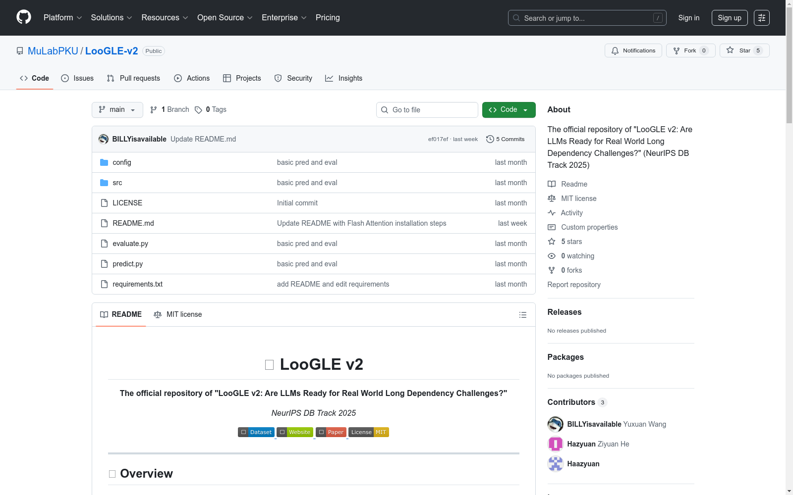Focus the Search or jump to field
Screen dimensions: 793x495
click(587, 18)
